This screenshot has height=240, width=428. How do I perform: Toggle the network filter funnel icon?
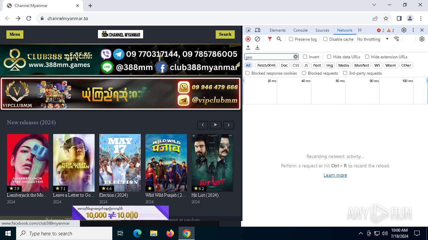click(x=270, y=39)
